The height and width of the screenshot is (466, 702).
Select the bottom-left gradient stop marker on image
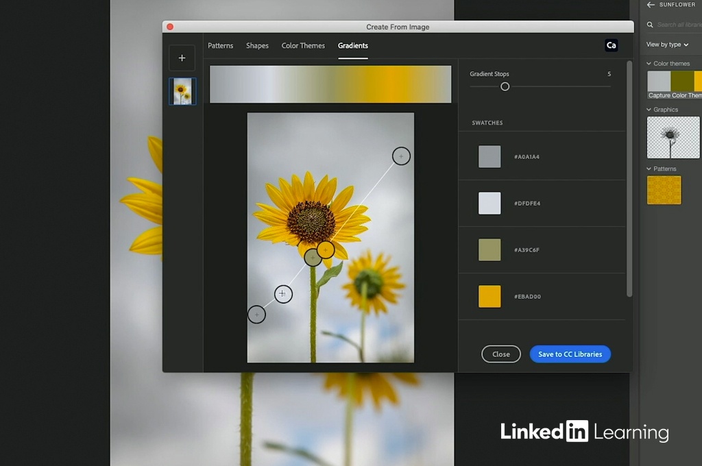point(256,315)
